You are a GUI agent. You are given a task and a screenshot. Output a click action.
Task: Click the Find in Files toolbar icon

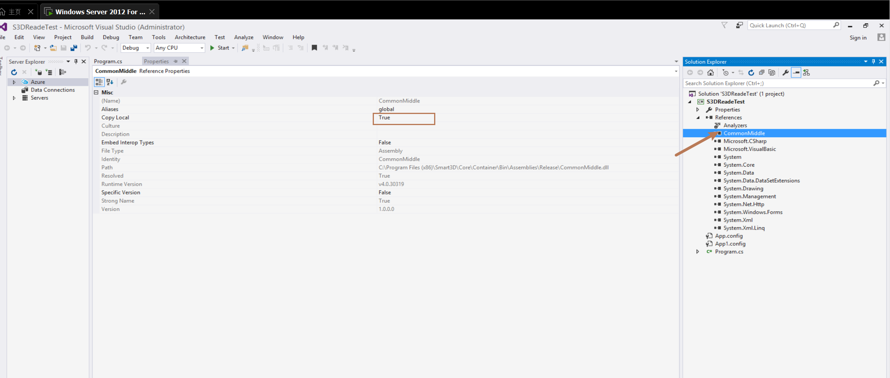click(245, 48)
